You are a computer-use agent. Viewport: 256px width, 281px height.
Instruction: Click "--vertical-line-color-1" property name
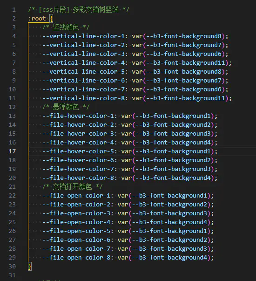pos(83,36)
